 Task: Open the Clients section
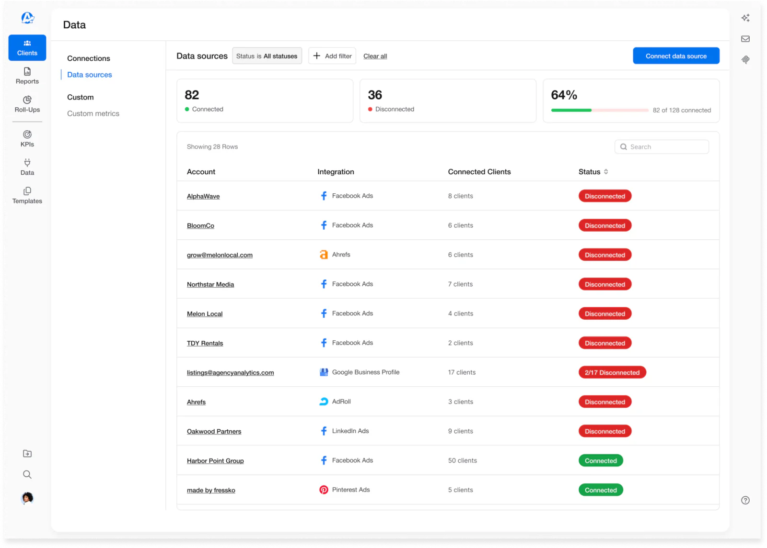(x=27, y=48)
